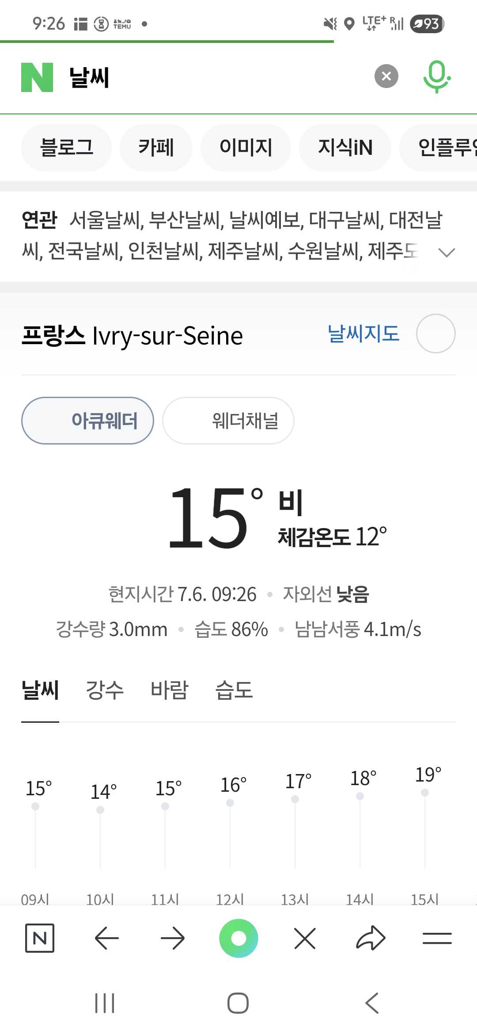
Task: Tap the round button beside 날씨지도
Action: 435,333
